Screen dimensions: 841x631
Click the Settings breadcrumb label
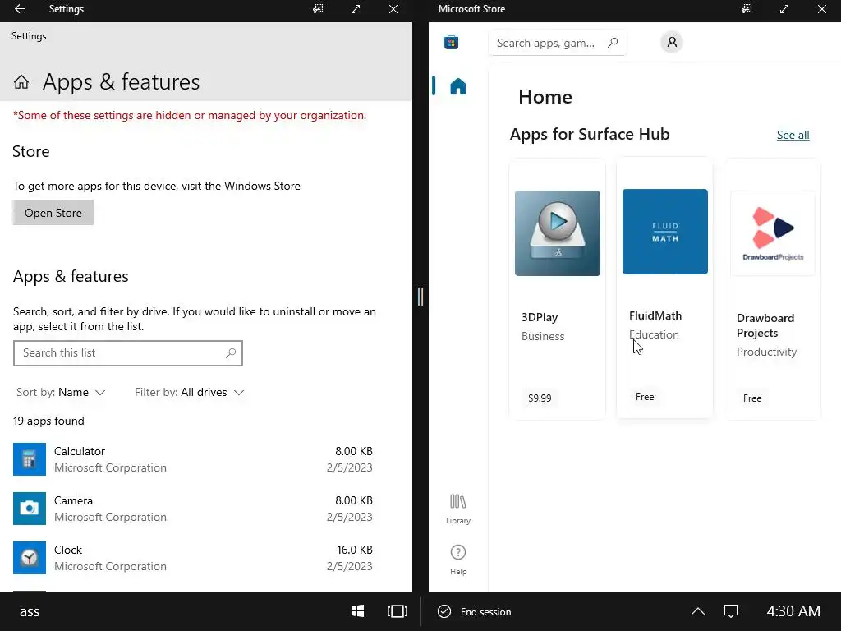(29, 36)
